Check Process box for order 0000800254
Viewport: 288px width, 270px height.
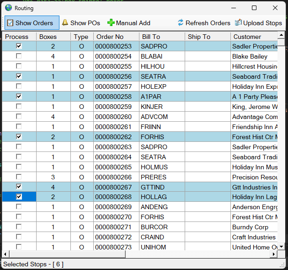coord(19,56)
